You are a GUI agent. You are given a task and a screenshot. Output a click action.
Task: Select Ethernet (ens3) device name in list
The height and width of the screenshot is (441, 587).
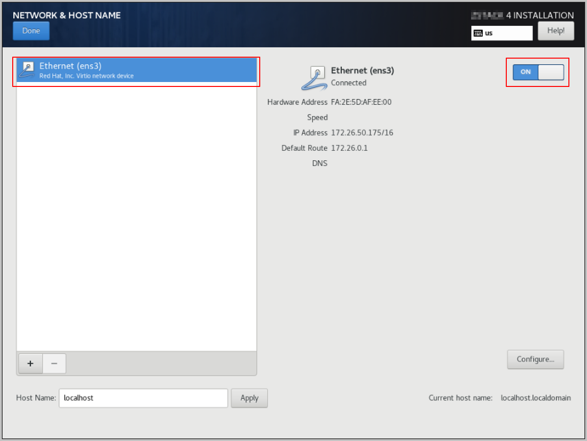[x=70, y=66]
